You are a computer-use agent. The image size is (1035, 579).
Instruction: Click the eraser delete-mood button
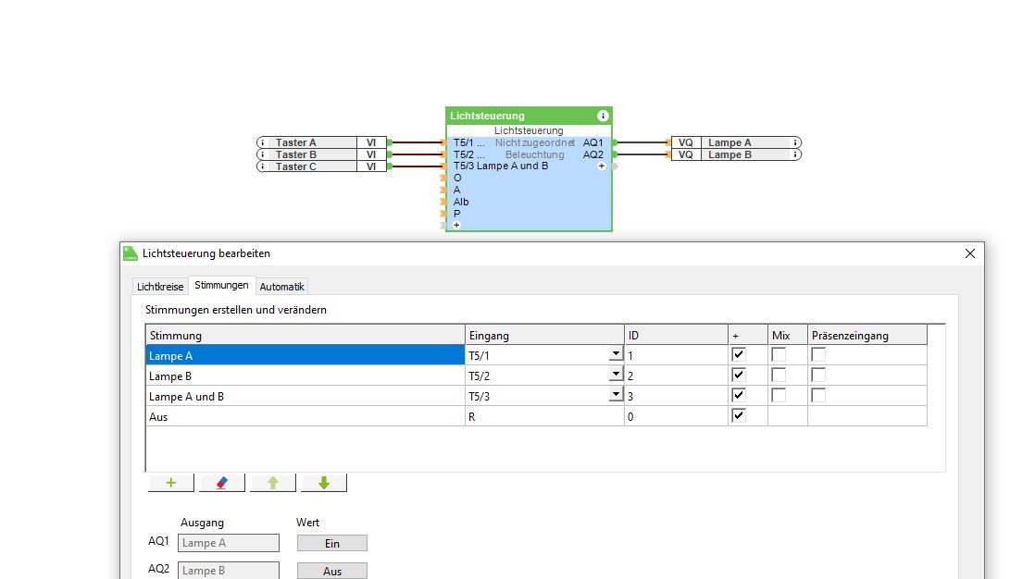(221, 483)
